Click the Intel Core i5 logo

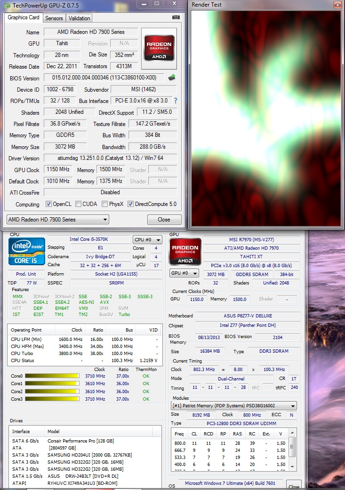point(27,252)
